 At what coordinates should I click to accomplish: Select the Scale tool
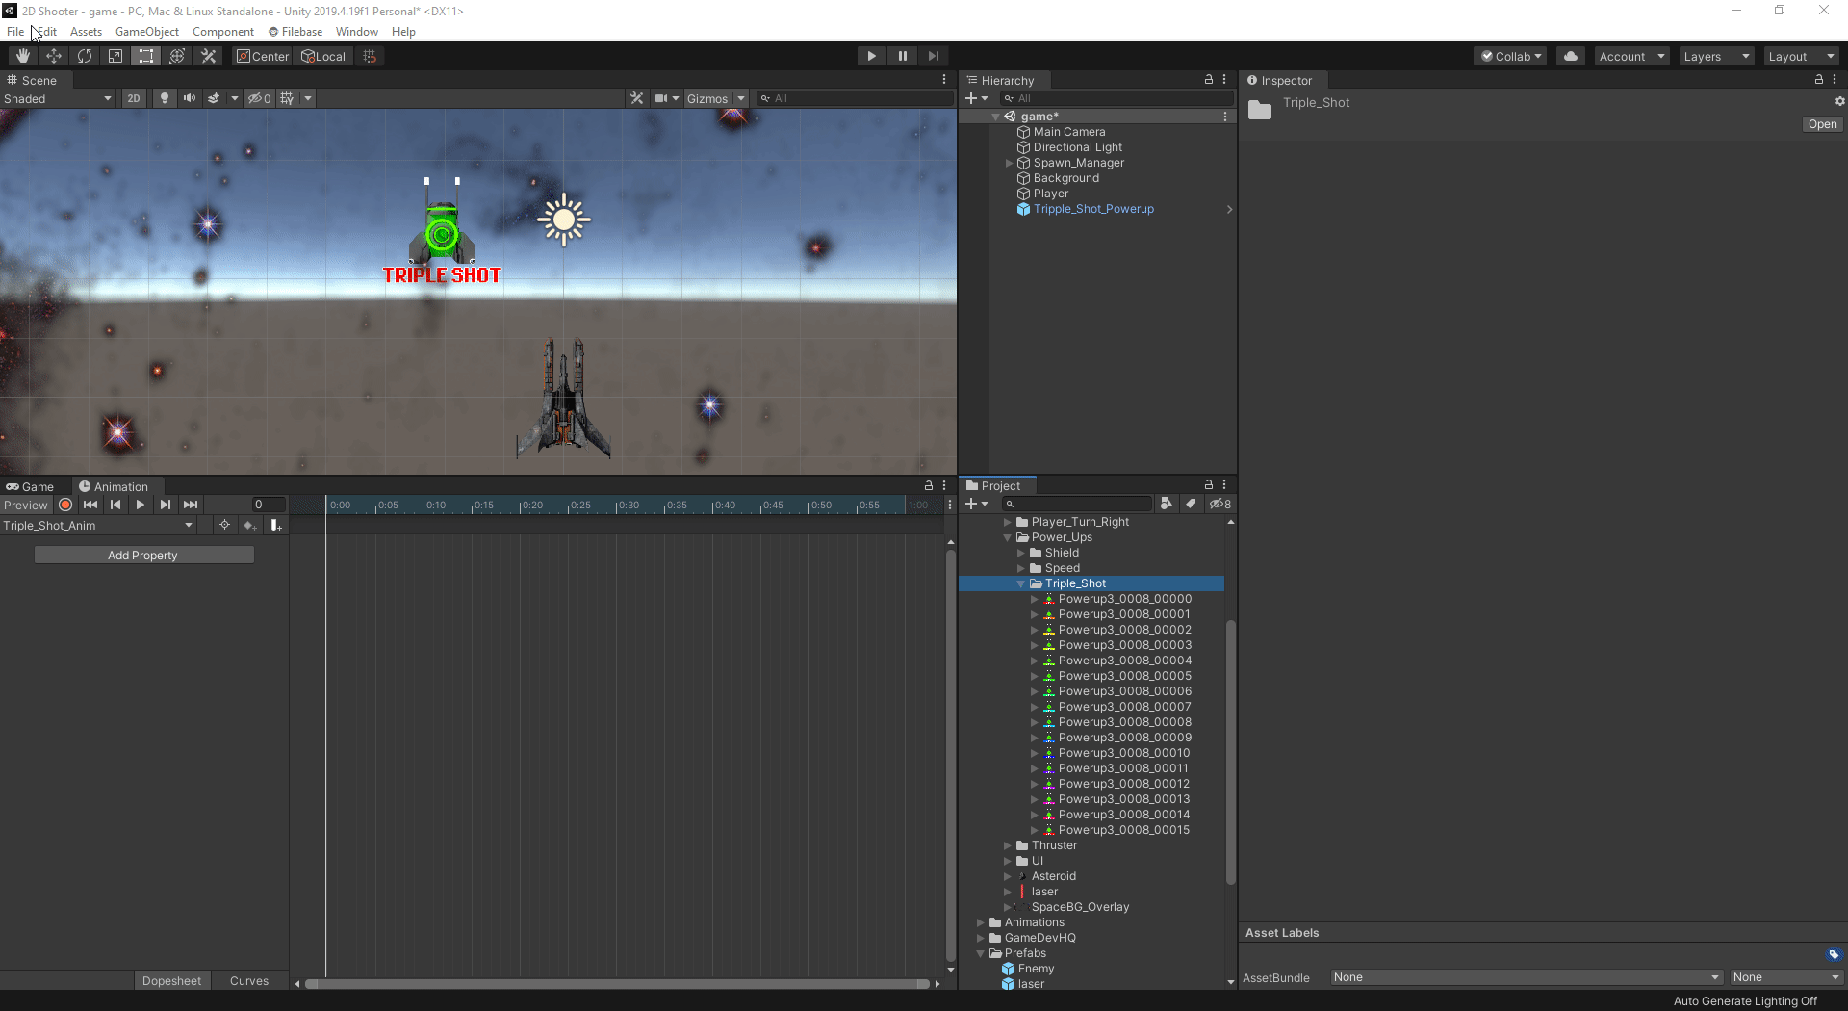(x=115, y=56)
